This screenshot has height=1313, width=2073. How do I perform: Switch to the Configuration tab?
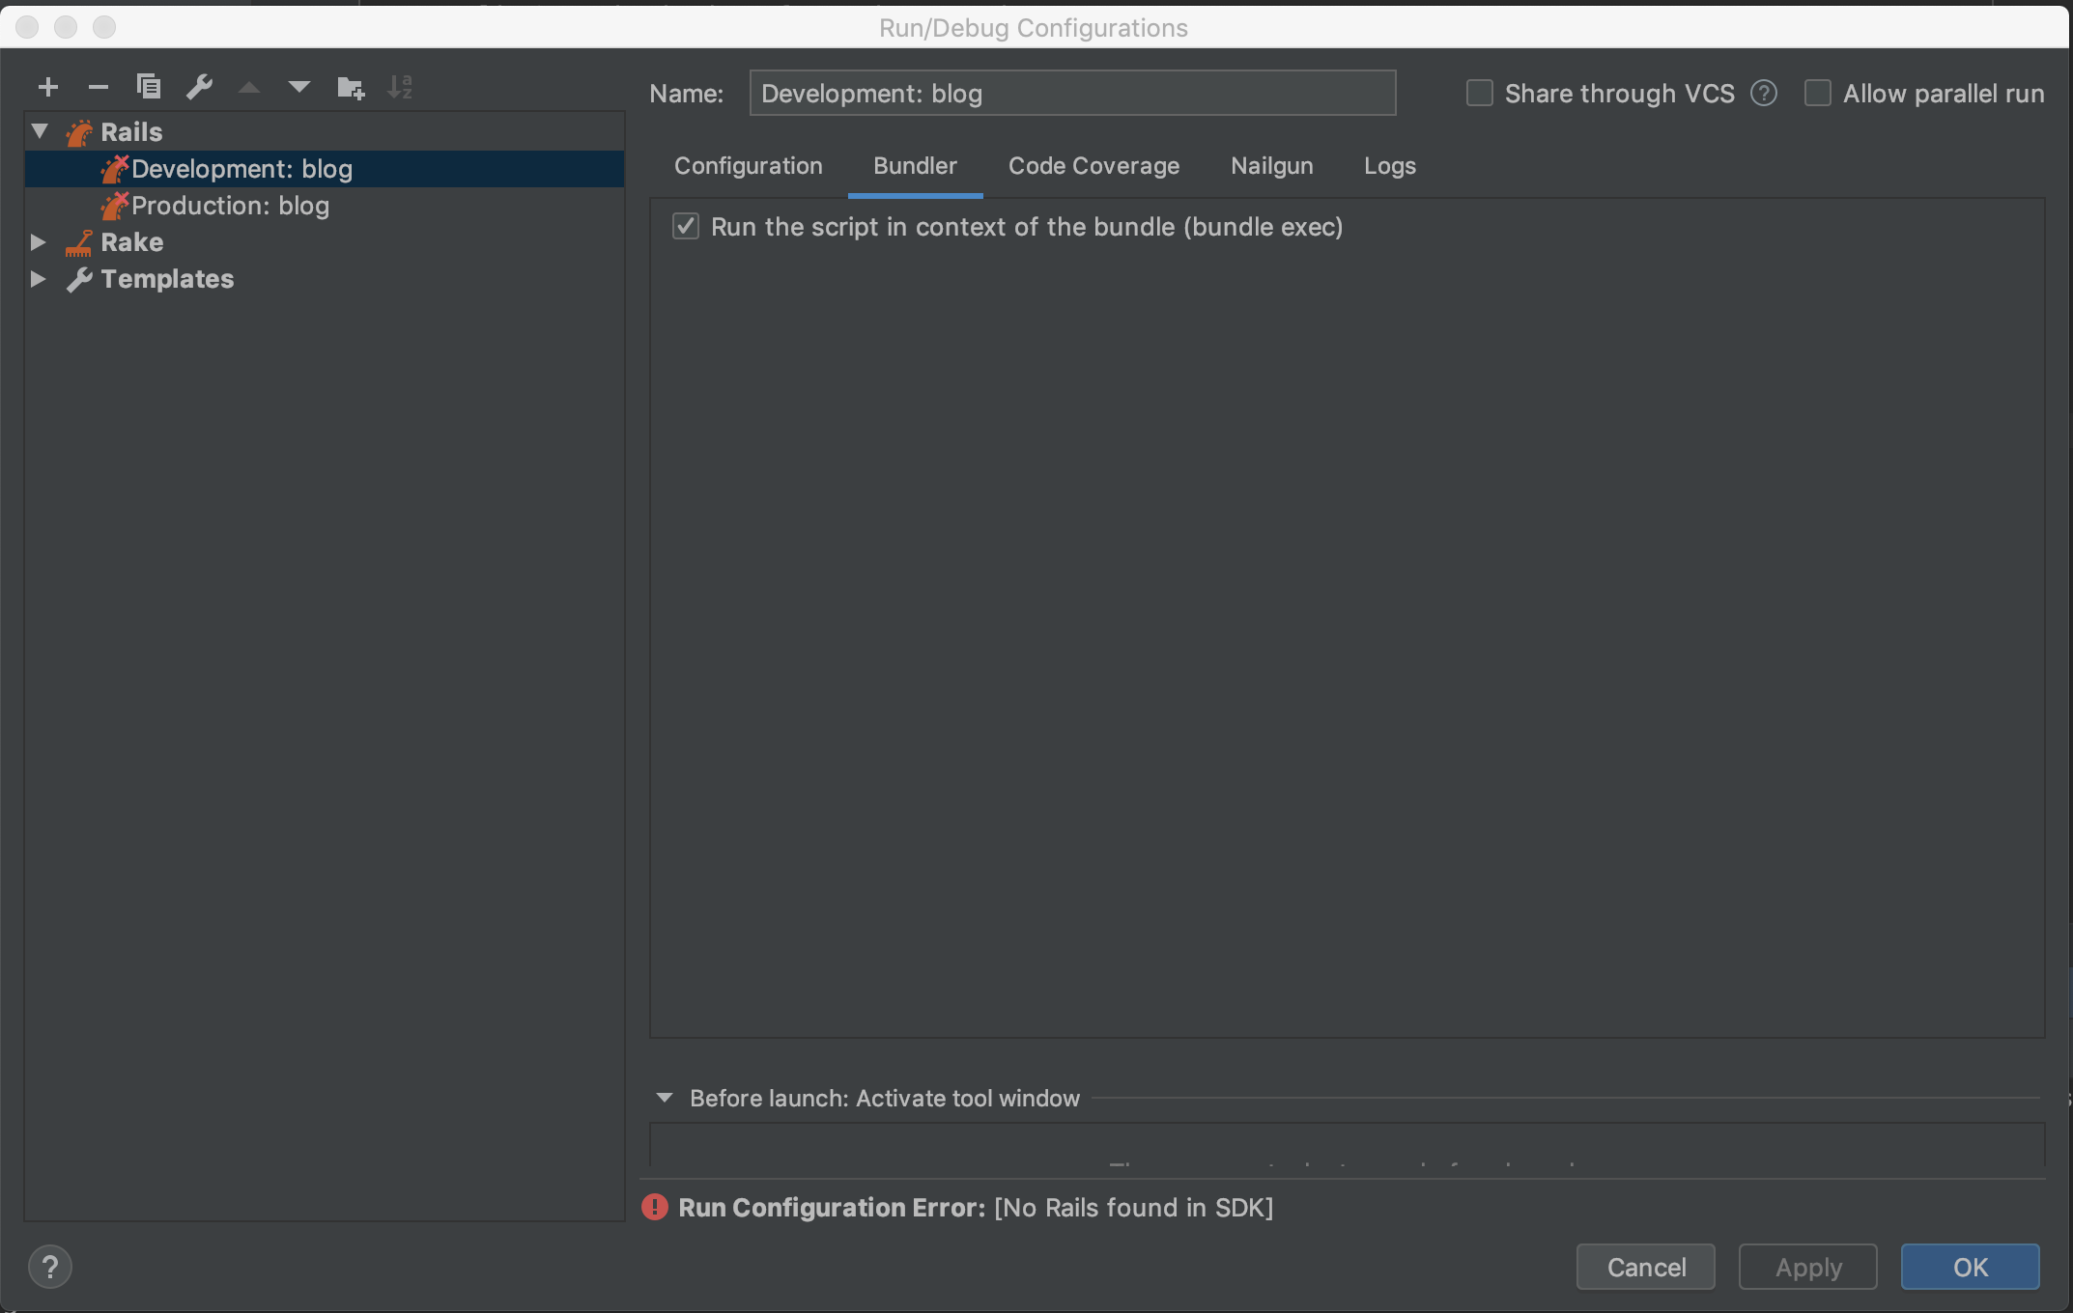[749, 166]
